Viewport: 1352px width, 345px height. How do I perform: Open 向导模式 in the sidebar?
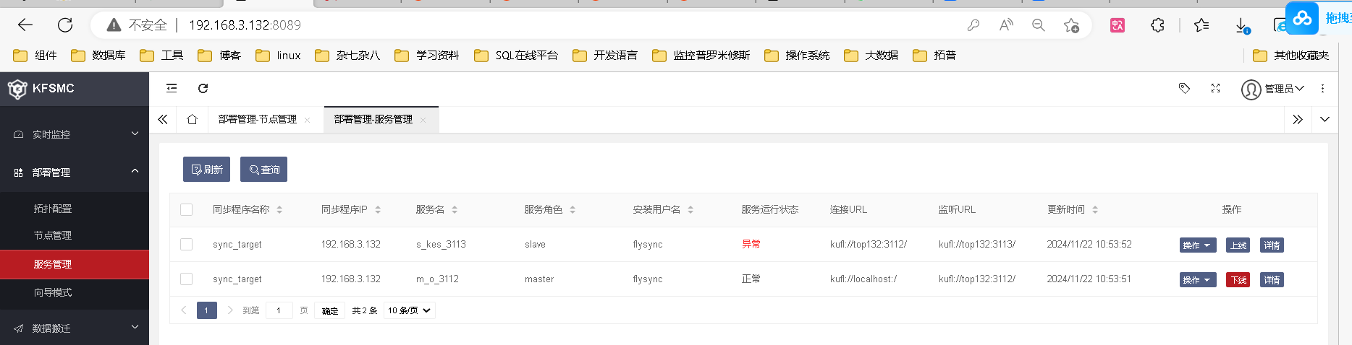[53, 292]
